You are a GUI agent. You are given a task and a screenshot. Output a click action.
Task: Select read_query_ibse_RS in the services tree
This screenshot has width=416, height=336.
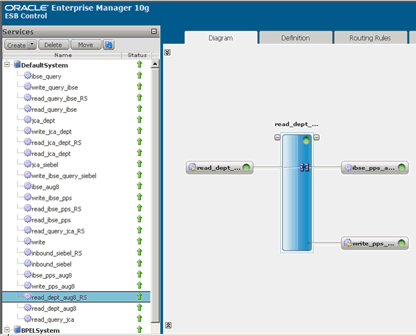59,98
